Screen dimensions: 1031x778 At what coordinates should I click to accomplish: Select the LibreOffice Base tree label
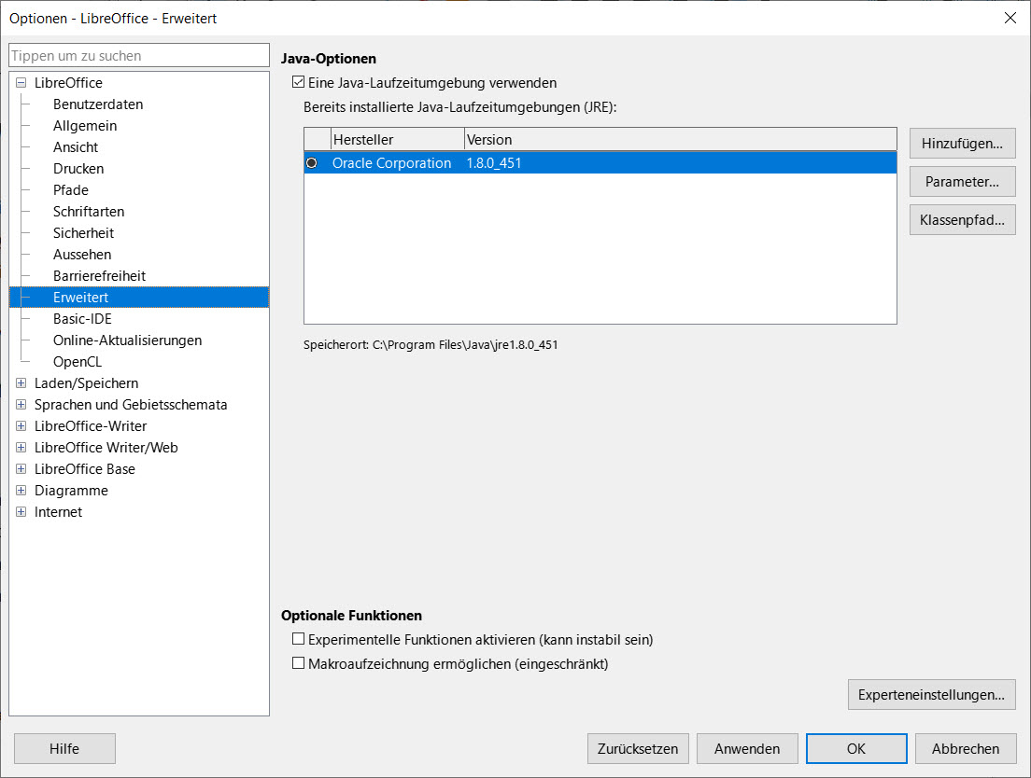[85, 469]
